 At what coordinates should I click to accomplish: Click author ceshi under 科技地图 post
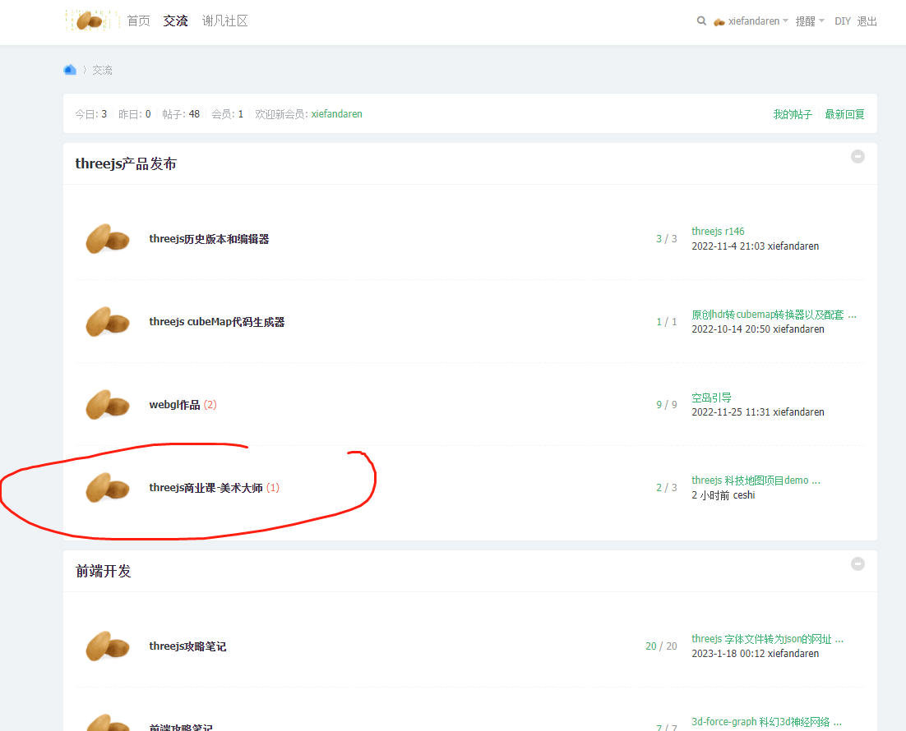click(x=744, y=494)
